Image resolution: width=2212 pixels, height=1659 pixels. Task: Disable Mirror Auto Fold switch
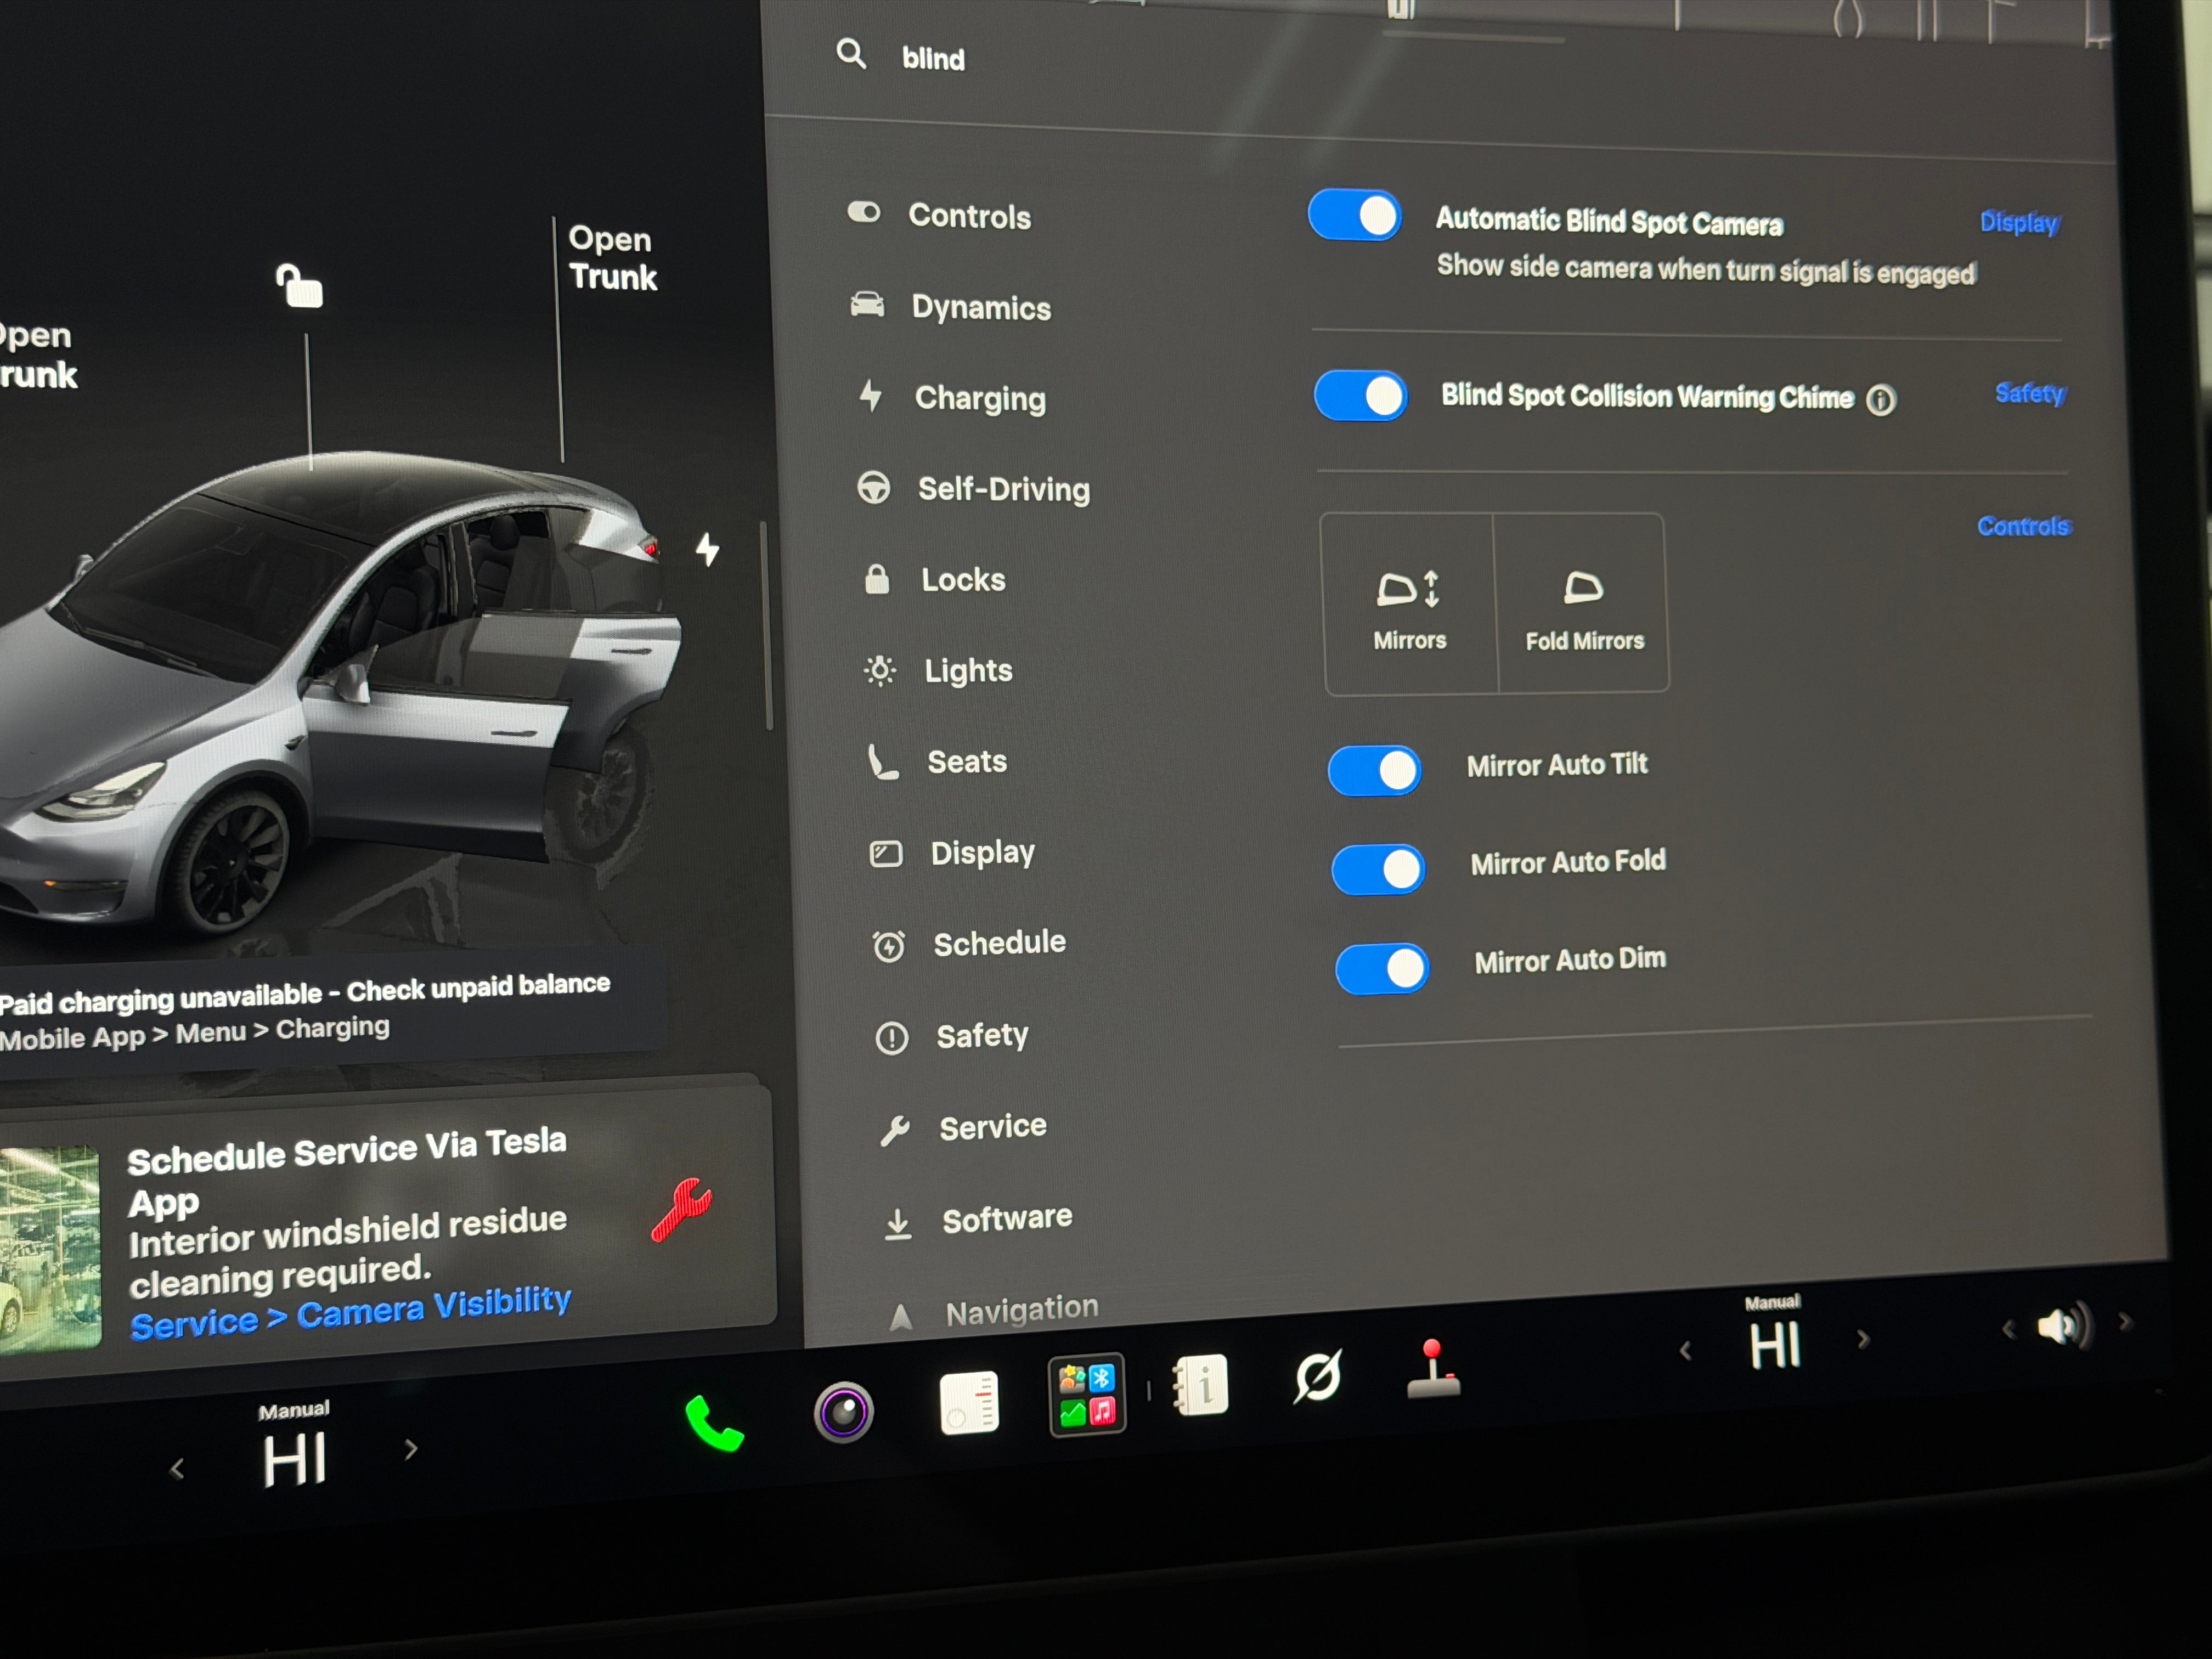(1378, 869)
